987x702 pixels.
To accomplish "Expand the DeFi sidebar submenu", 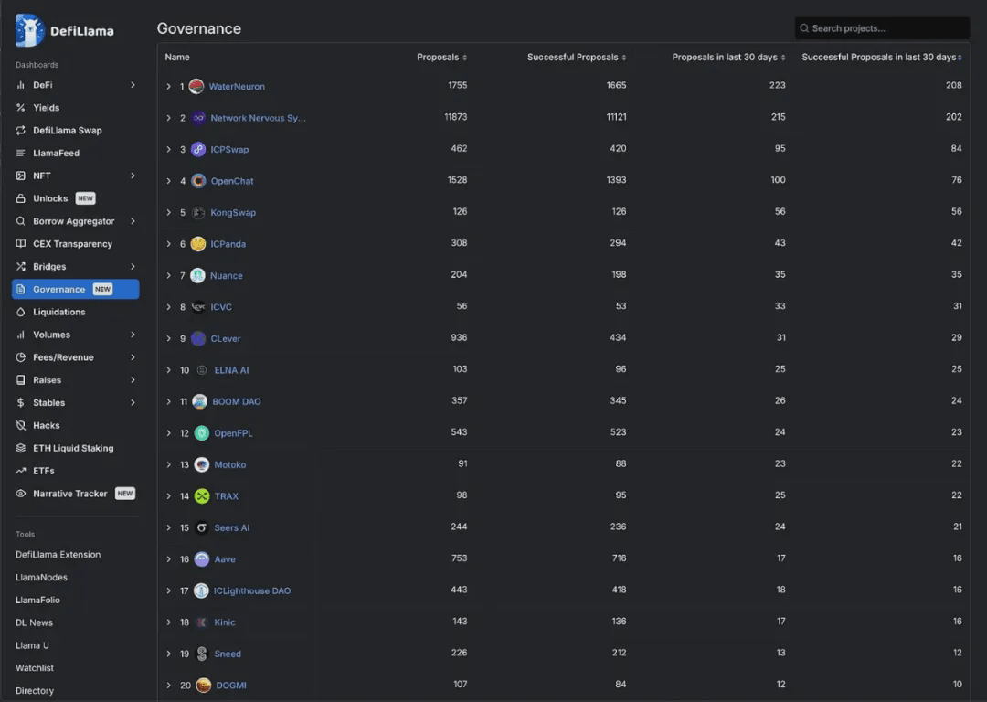I will [x=133, y=85].
